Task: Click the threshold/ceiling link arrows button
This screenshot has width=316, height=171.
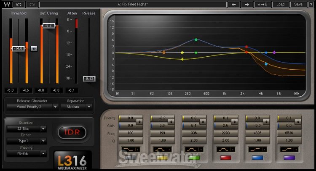Action: coord(34,49)
